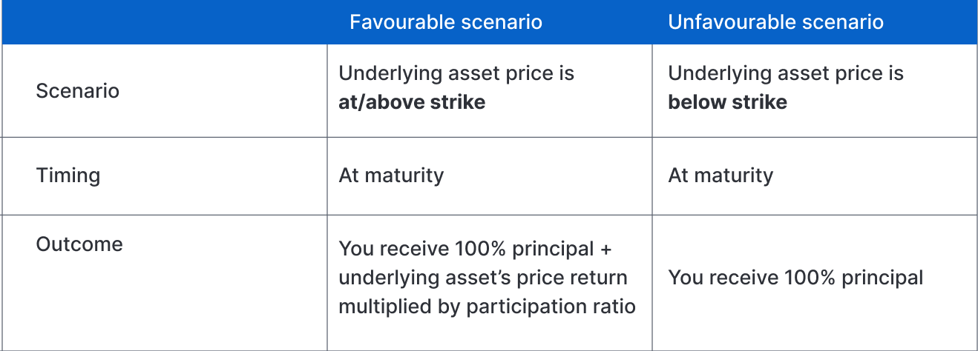Click text multiplied by participation ratio

(x=487, y=307)
